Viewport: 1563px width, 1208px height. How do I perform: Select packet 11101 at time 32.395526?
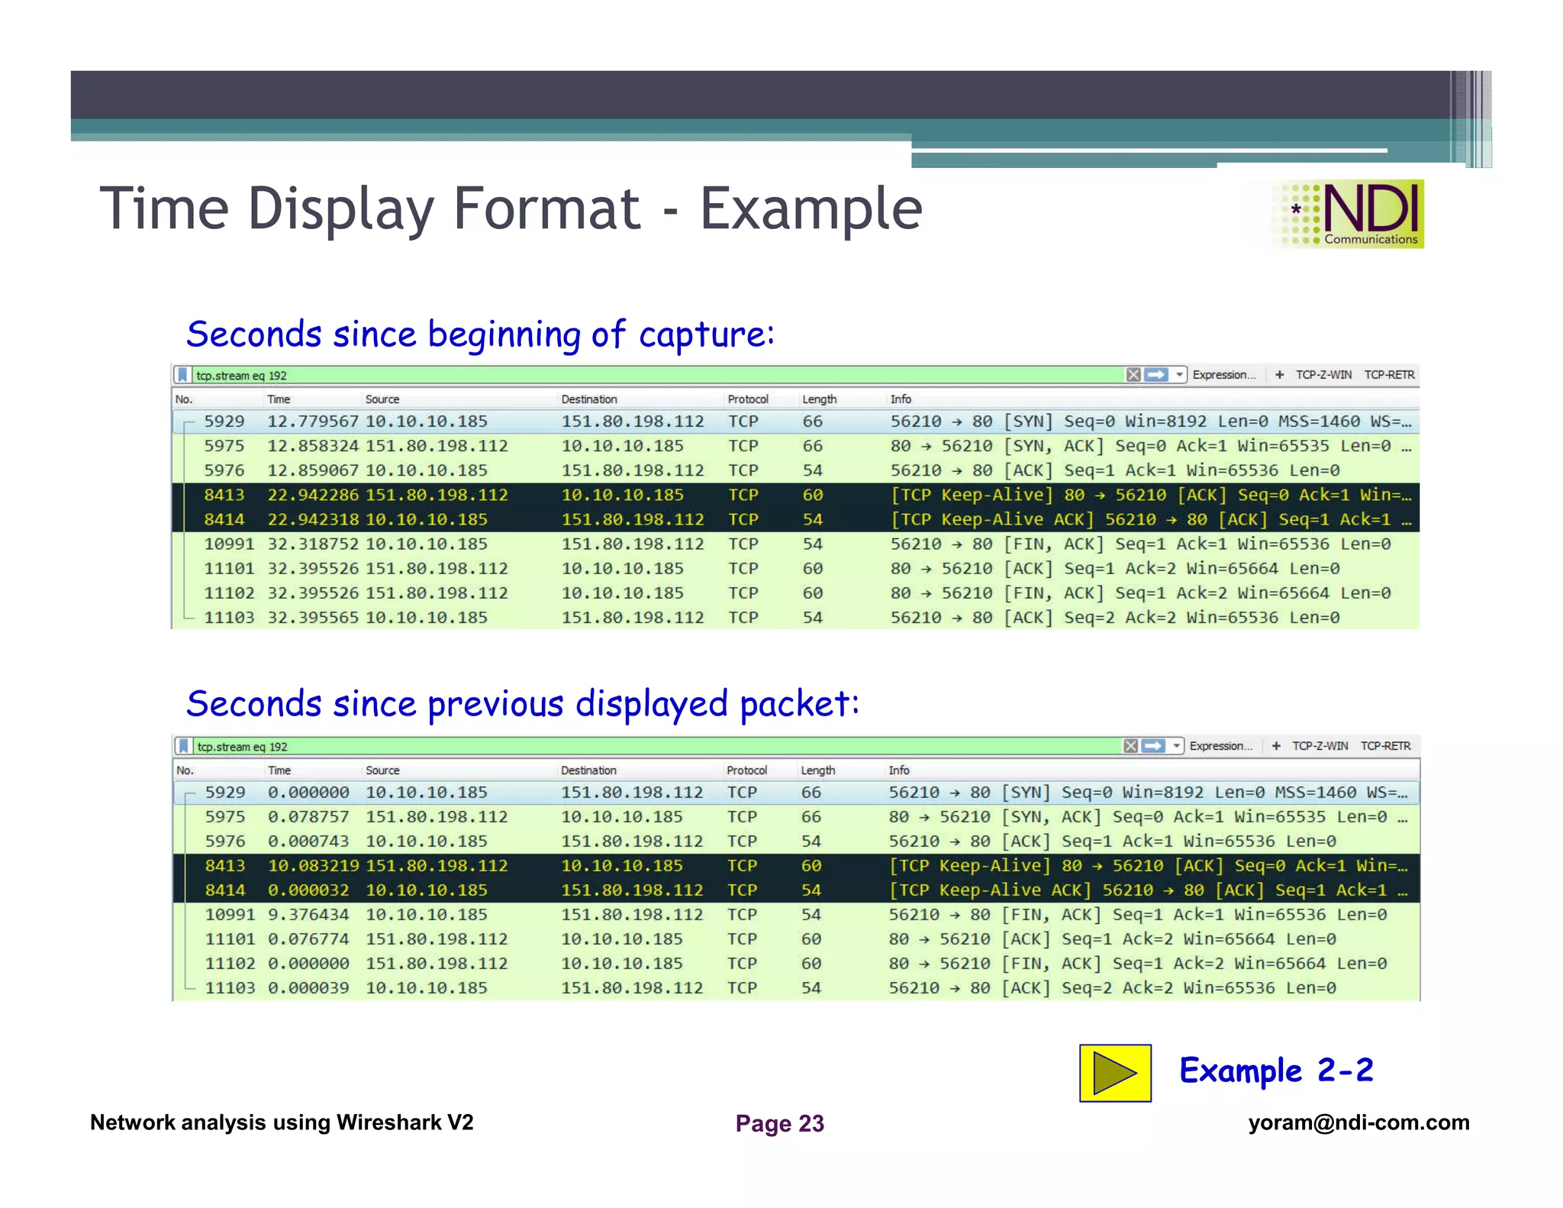[795, 568]
